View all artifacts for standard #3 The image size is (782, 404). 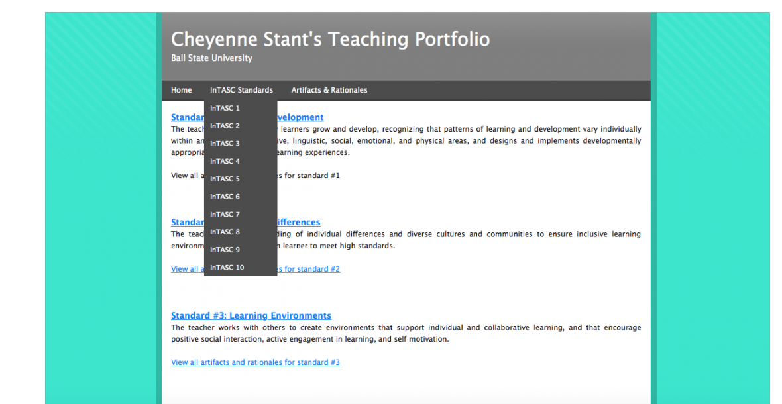coord(255,363)
